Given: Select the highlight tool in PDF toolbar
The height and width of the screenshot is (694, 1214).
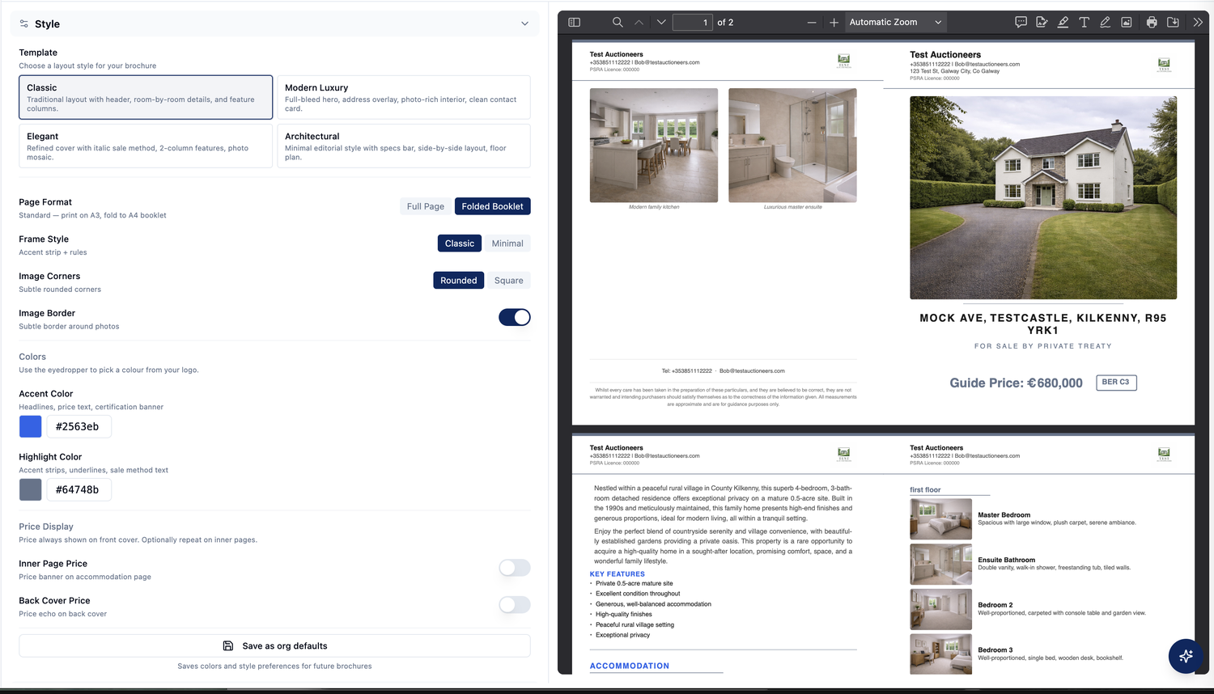Looking at the screenshot, I should click(1063, 23).
